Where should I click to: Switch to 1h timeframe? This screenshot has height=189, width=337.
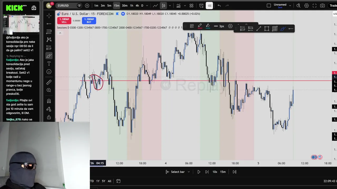[131, 6]
